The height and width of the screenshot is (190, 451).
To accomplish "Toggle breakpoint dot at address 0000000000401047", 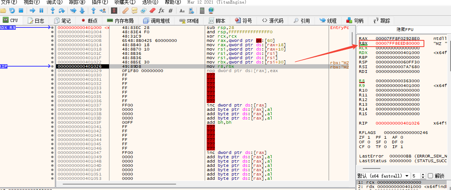I will 52,152.
